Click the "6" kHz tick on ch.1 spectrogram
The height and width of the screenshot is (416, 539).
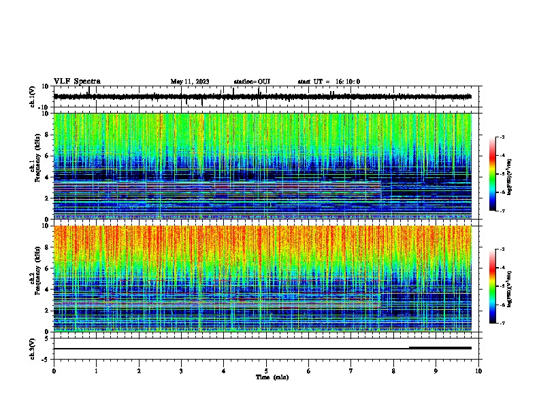click(48, 156)
